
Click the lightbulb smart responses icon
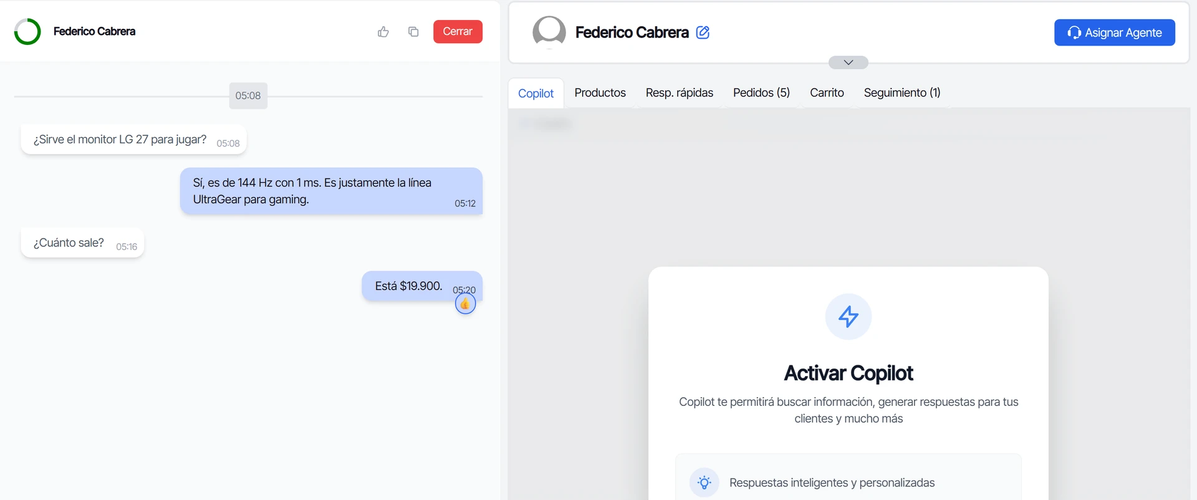tap(704, 483)
